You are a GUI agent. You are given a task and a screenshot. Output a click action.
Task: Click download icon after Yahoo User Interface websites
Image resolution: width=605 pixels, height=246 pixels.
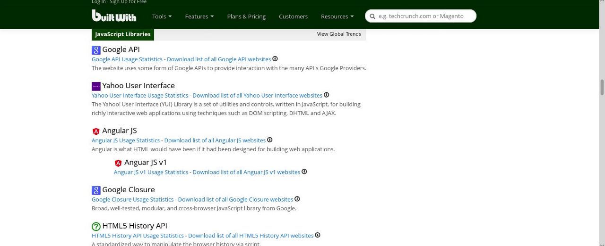point(327,95)
